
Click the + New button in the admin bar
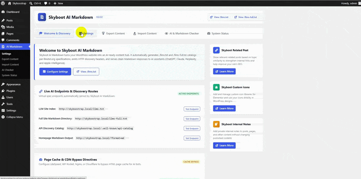58,4
